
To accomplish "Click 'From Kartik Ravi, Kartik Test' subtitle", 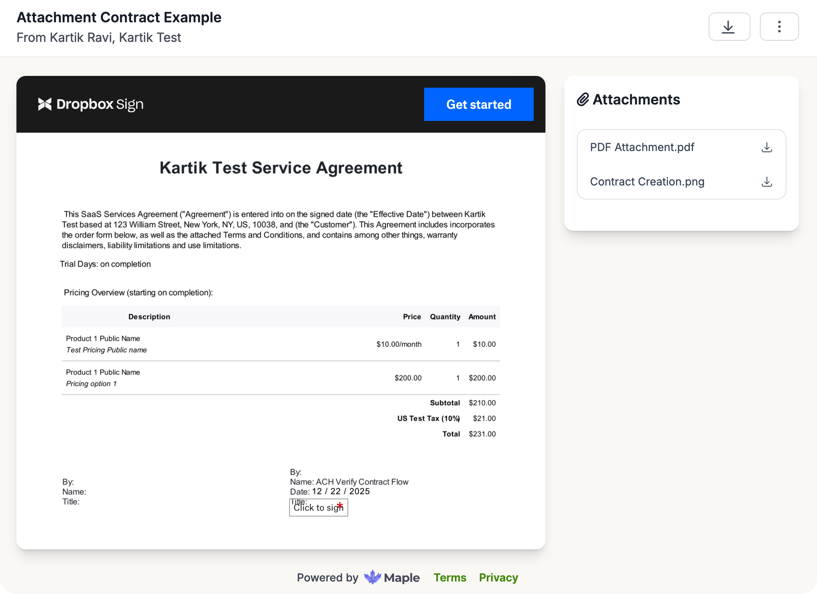I will pos(99,38).
